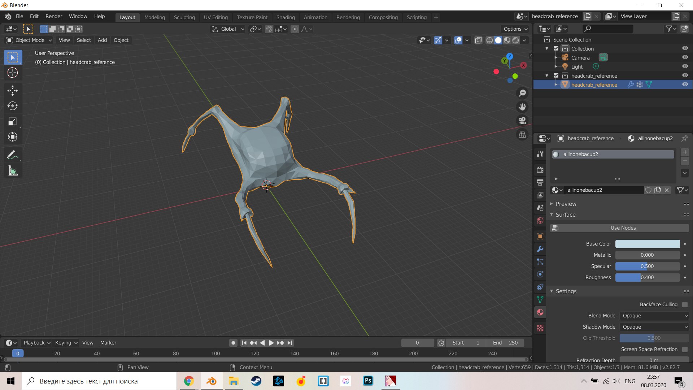Open the Physics properties tab
This screenshot has width=693, height=390.
pos(540,274)
